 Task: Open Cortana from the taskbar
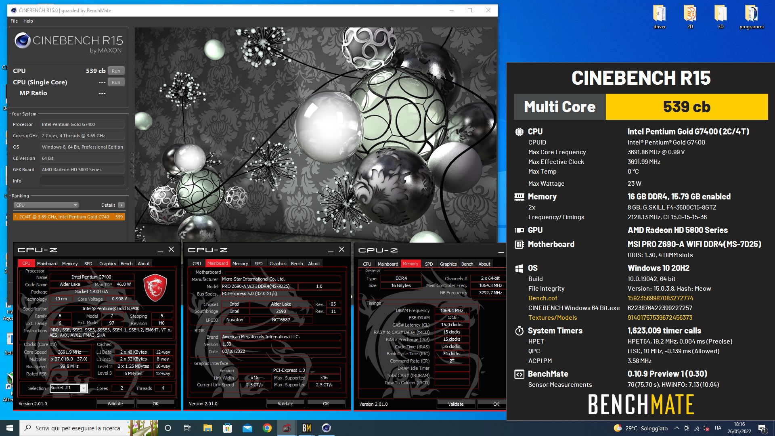point(168,428)
